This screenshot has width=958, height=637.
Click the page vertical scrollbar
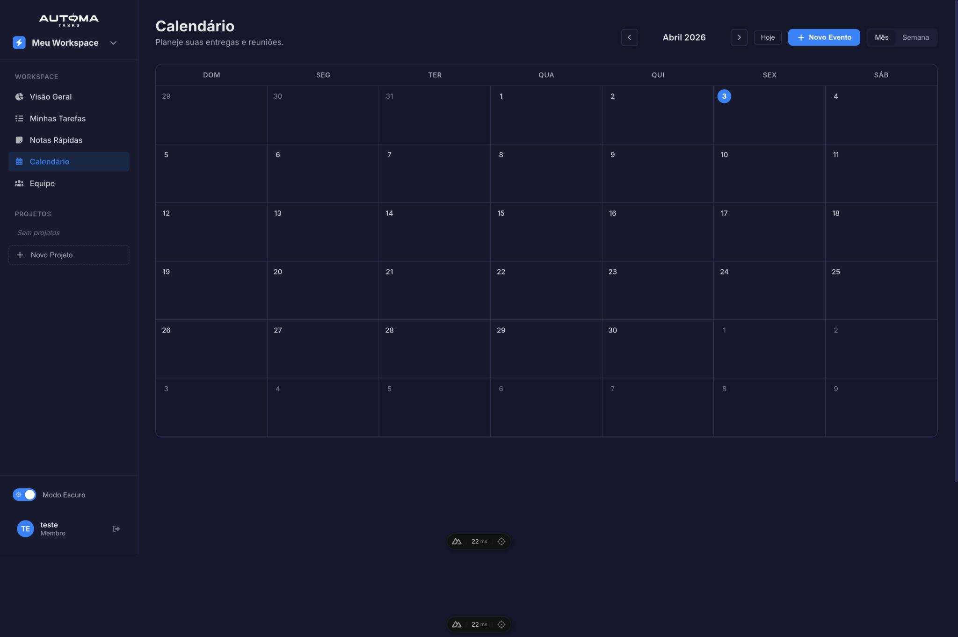[956, 241]
